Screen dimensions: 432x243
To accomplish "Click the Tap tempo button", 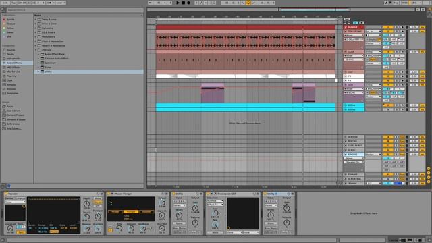I will click(13, 3).
